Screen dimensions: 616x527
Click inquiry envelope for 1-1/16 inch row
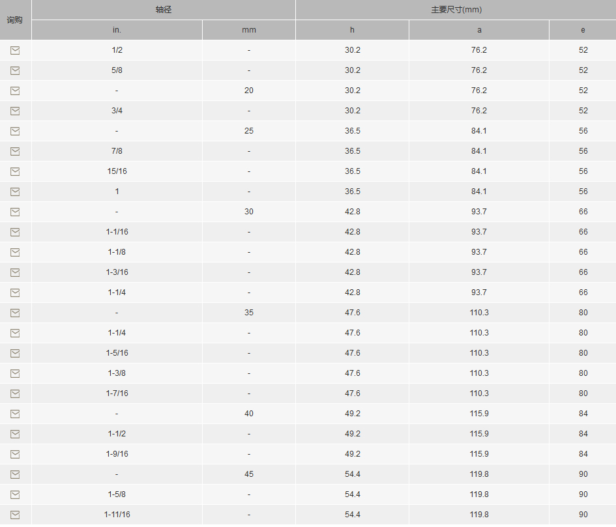click(15, 232)
